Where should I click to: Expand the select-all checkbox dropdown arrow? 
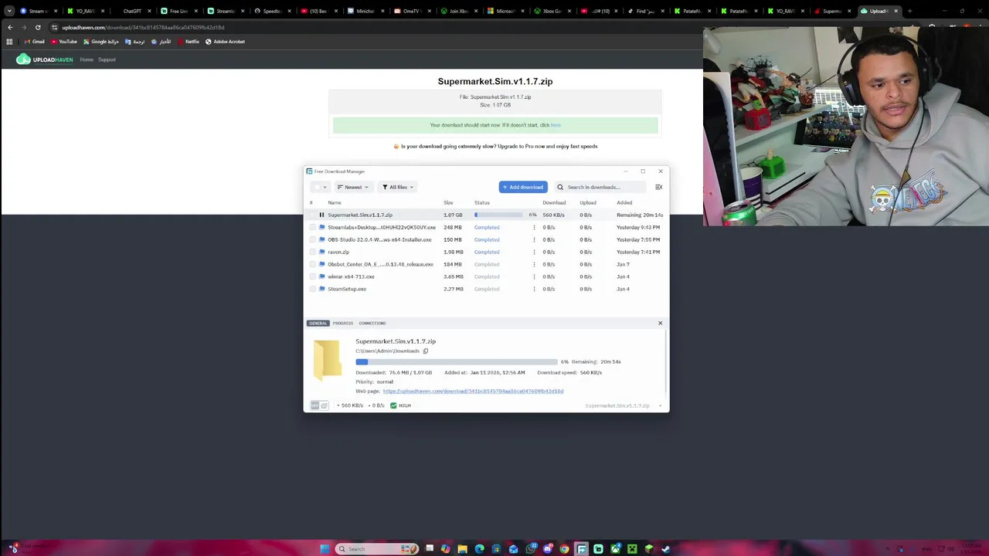[325, 187]
